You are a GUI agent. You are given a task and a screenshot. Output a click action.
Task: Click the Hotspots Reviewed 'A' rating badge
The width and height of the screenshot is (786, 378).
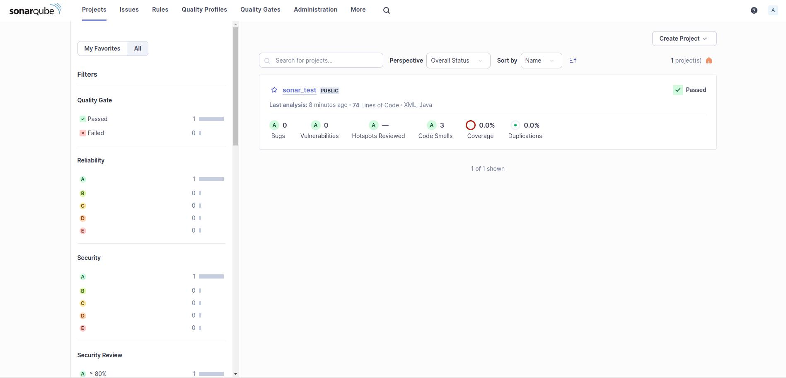(x=374, y=125)
